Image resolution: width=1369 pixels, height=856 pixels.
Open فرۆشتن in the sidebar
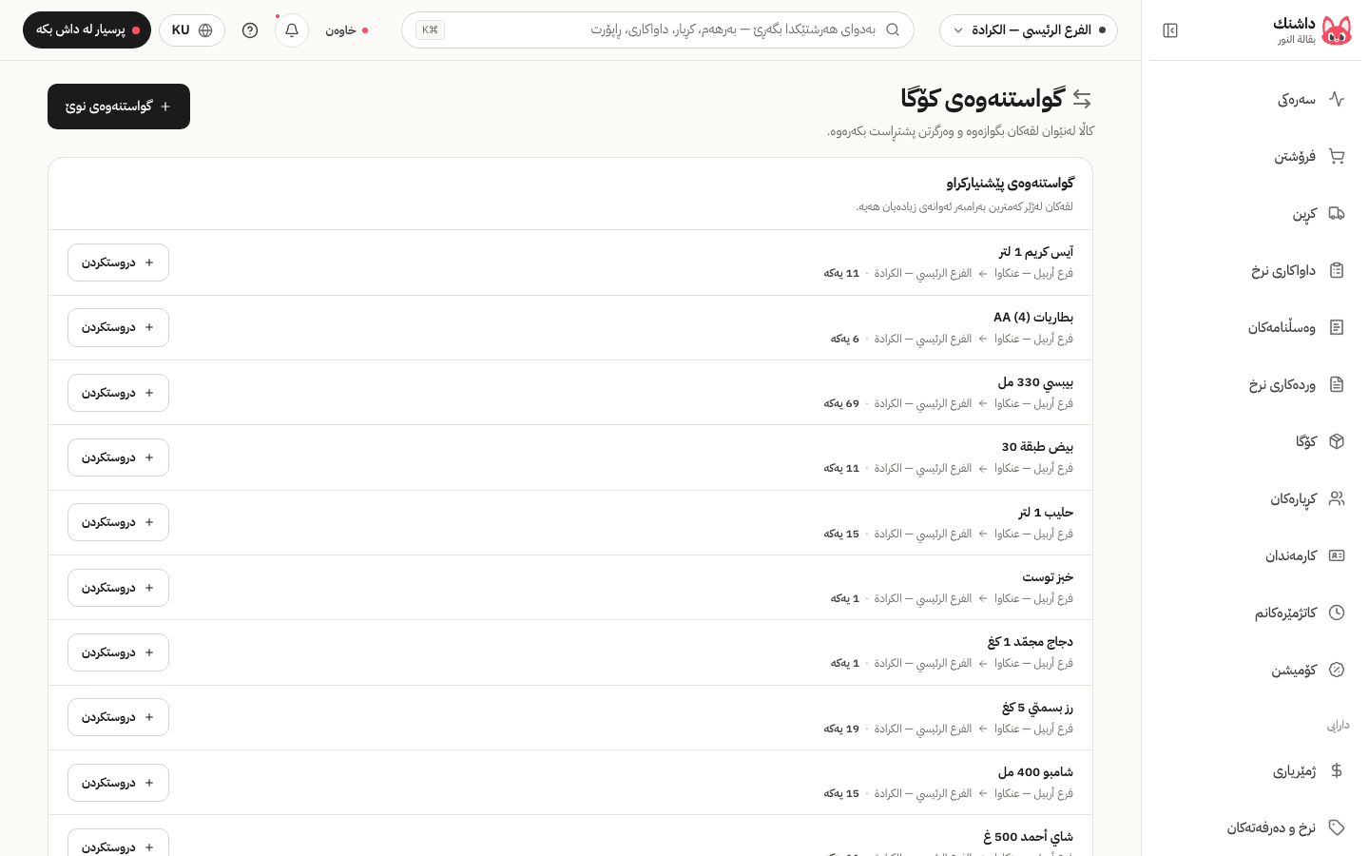coord(1255,156)
